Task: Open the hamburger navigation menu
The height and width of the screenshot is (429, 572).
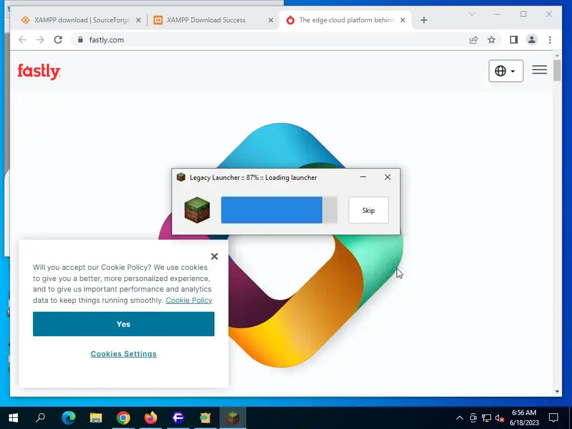Action: [540, 70]
